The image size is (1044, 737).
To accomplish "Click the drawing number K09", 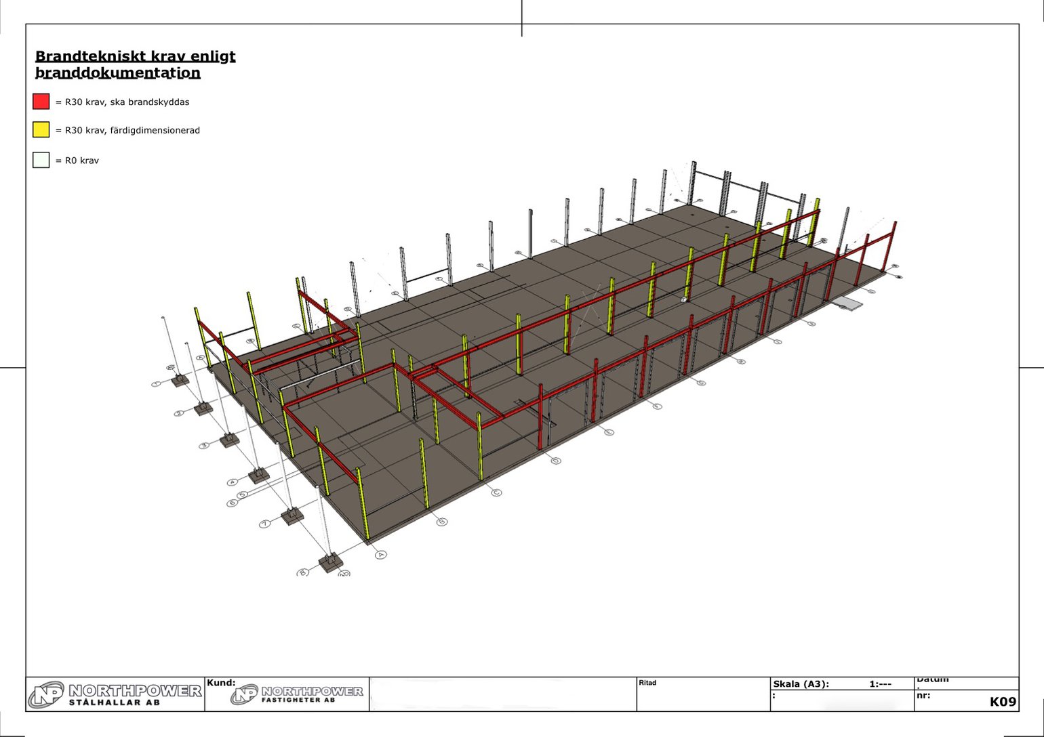I will point(1003,702).
